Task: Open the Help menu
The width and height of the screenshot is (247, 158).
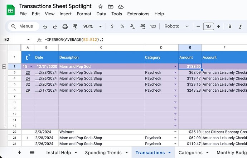Action: pyautogui.click(x=159, y=14)
